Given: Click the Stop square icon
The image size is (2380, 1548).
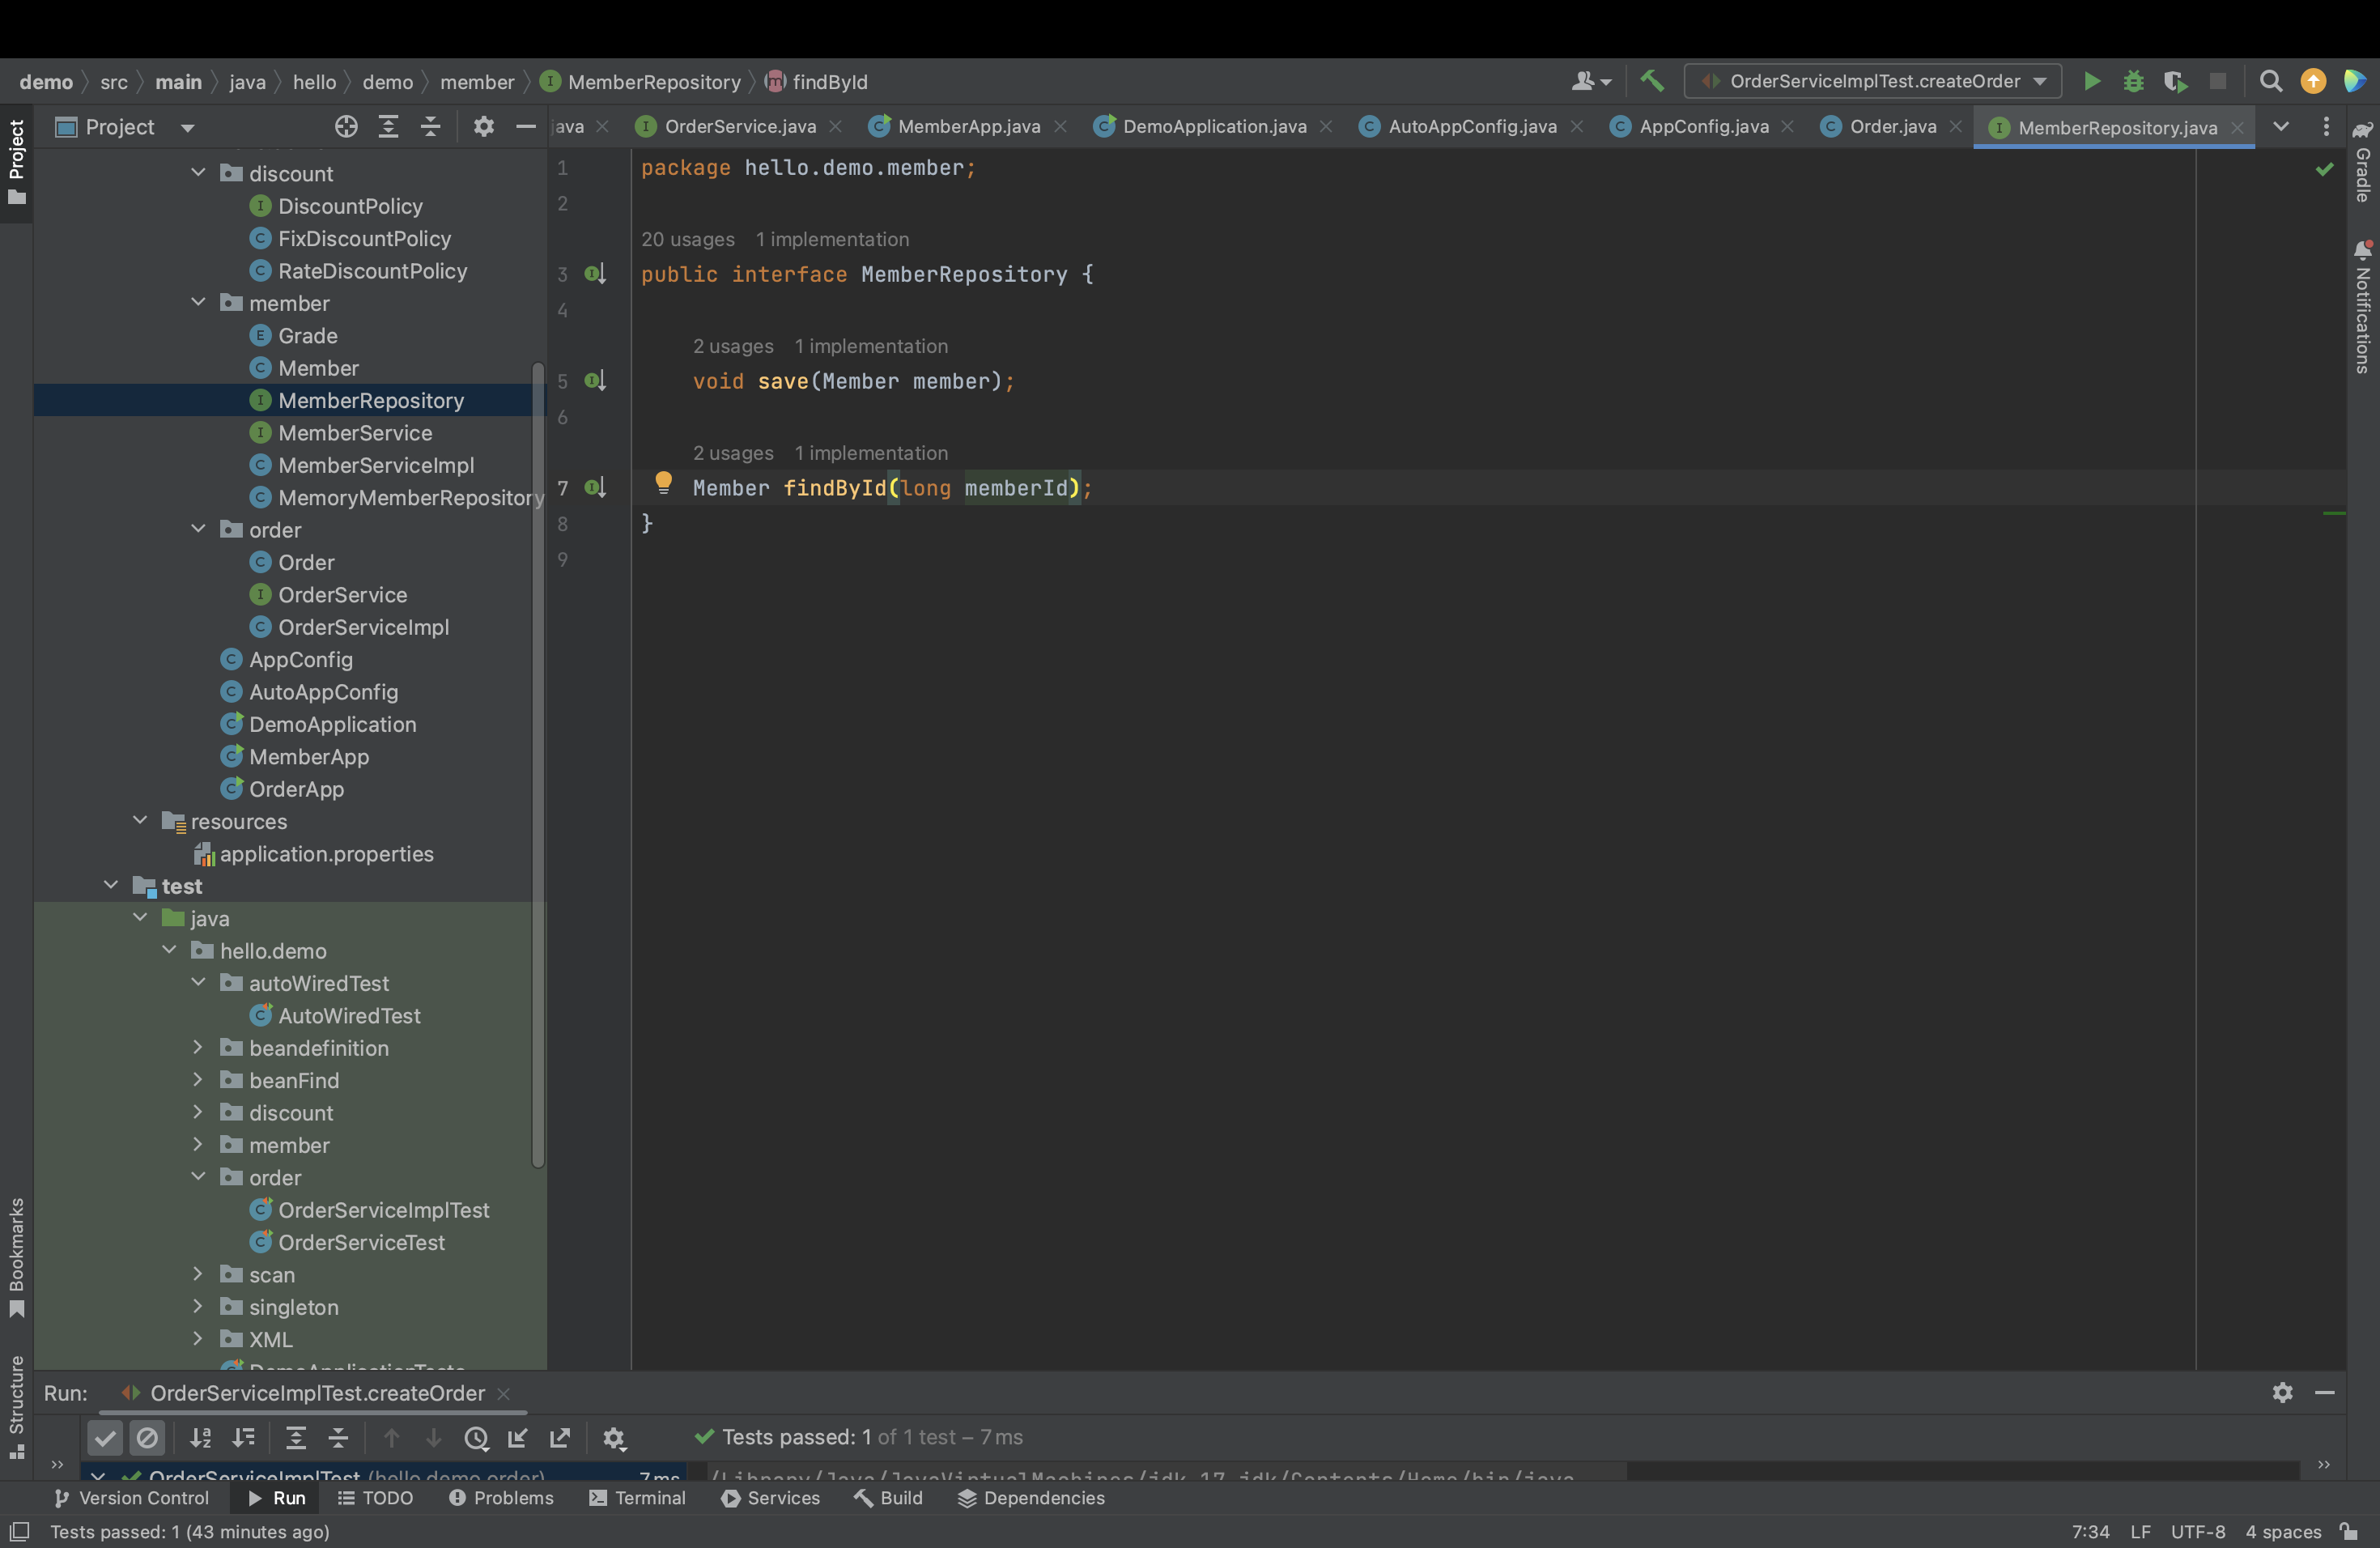Looking at the screenshot, I should click(x=2218, y=81).
